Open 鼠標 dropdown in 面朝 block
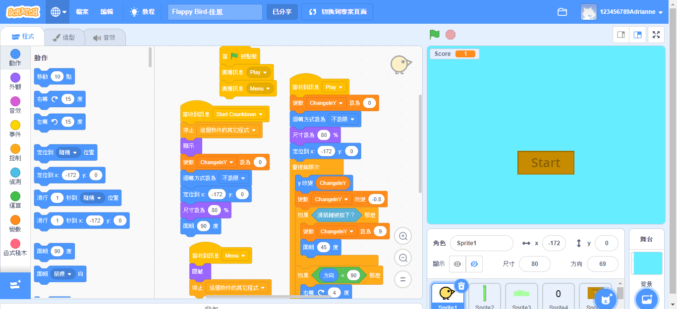This screenshot has height=309, width=677. click(62, 273)
